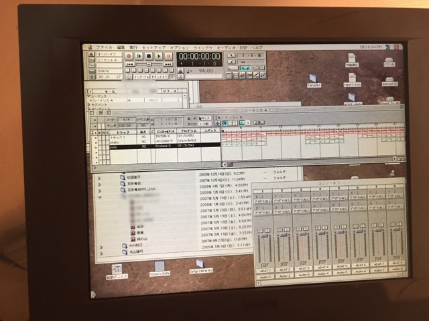Click the プログラム column header
Screen dimensions: 429x321
point(189,131)
